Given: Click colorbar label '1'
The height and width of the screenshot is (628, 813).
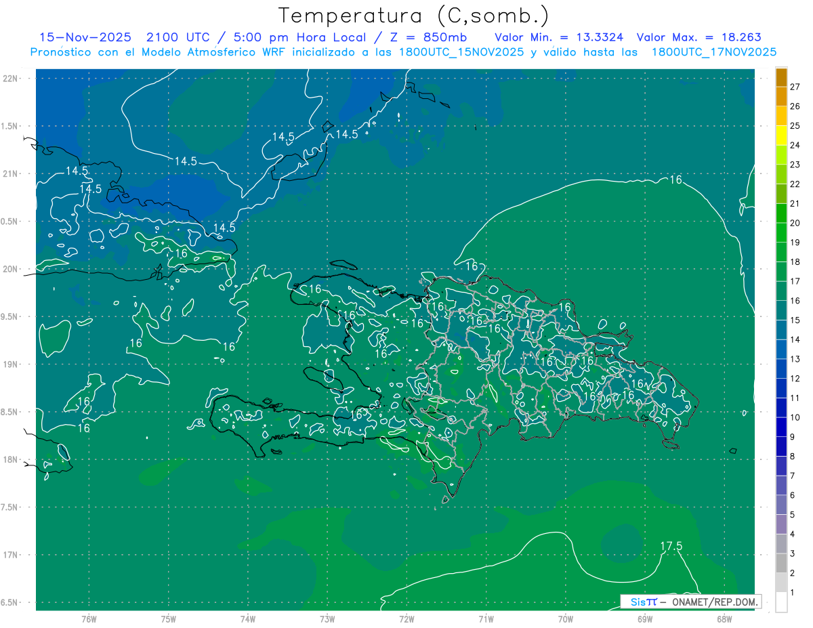Looking at the screenshot, I should 792,593.
